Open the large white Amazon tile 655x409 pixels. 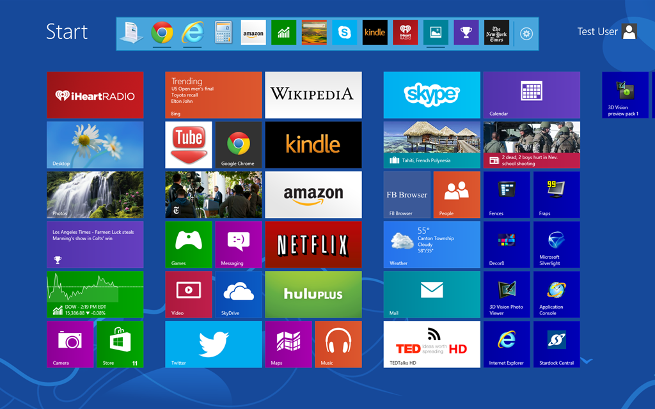click(x=313, y=195)
